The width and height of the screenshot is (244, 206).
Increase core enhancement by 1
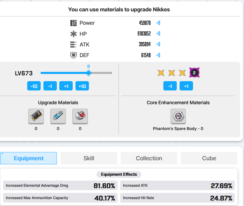[186, 86]
